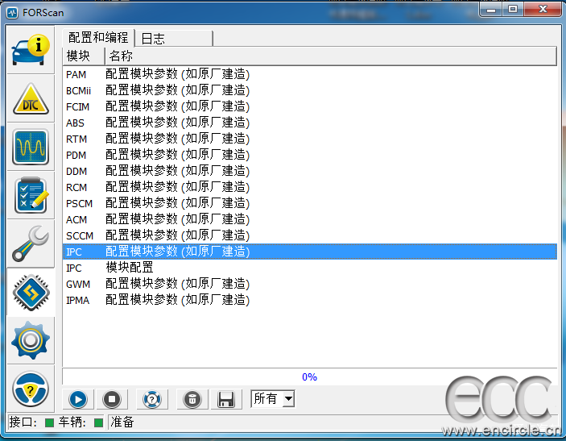This screenshot has height=441, width=566.
Task: Click the FORScan title bar app icon
Action: coord(12,13)
